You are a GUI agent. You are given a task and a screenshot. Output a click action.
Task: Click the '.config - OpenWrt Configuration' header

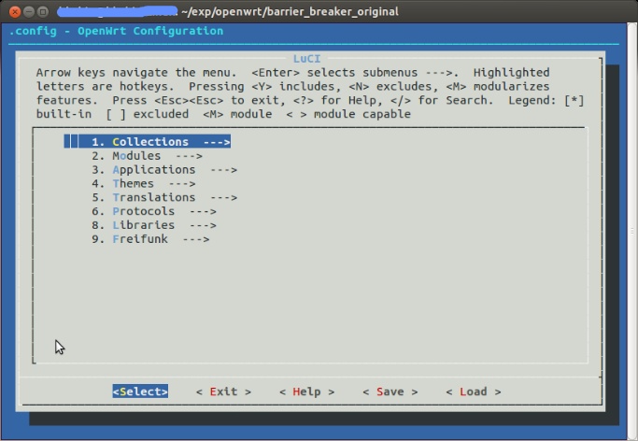point(116,31)
